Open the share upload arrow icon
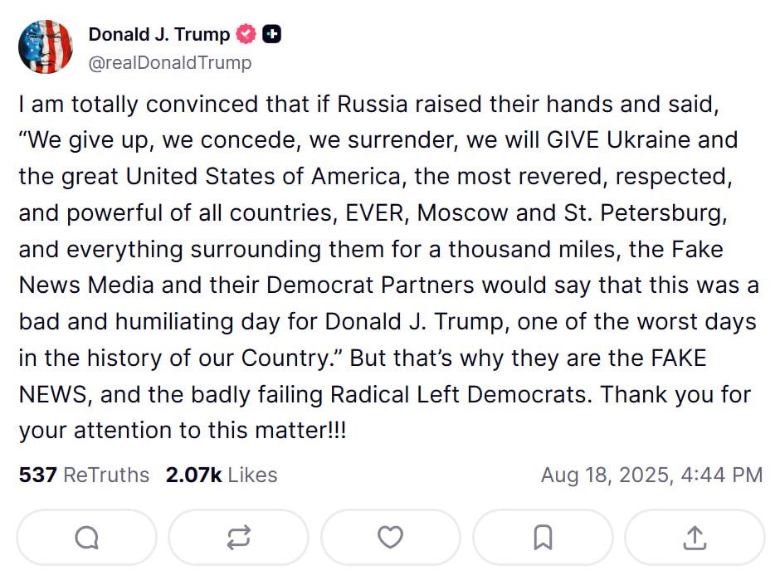Viewport: 780px width, 585px height. tap(695, 537)
